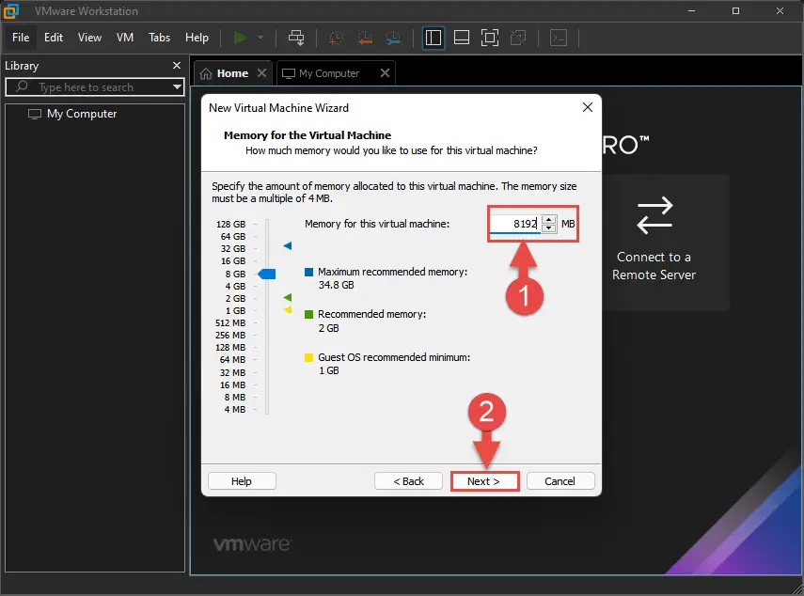The height and width of the screenshot is (596, 804).
Task: Close the VMware Workstation window
Action: [780, 10]
